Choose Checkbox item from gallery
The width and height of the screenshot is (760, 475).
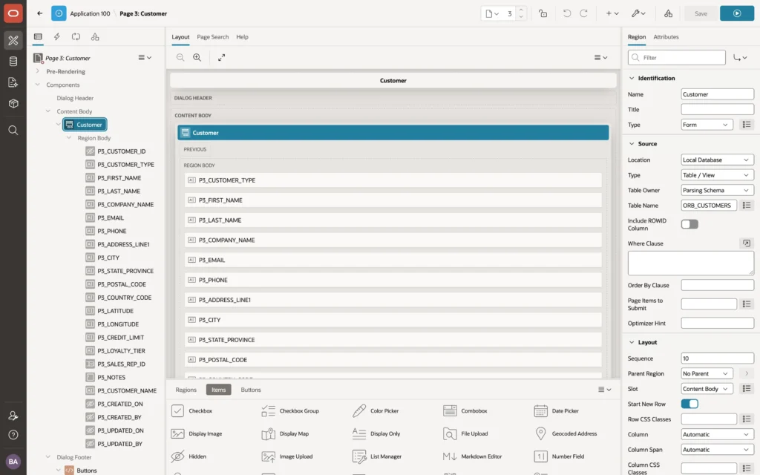click(192, 411)
